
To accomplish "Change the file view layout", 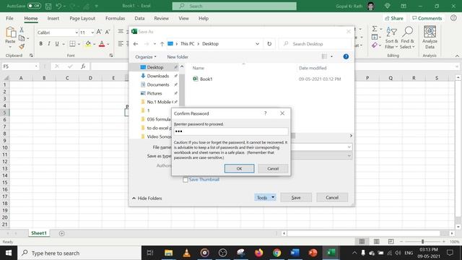I will [324, 56].
